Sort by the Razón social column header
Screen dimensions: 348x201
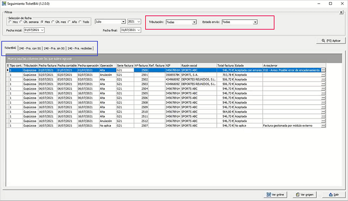point(199,66)
